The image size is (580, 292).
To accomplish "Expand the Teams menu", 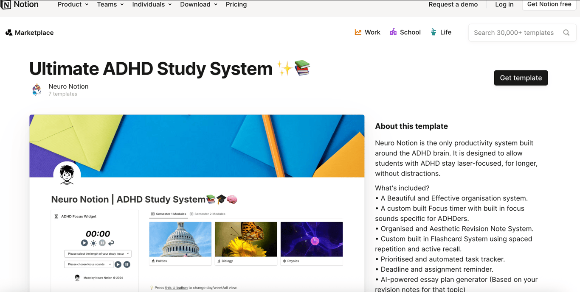I will (x=110, y=4).
